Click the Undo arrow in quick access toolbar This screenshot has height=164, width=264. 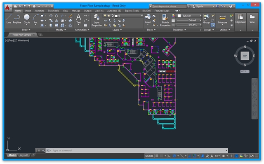pyautogui.click(x=39, y=6)
